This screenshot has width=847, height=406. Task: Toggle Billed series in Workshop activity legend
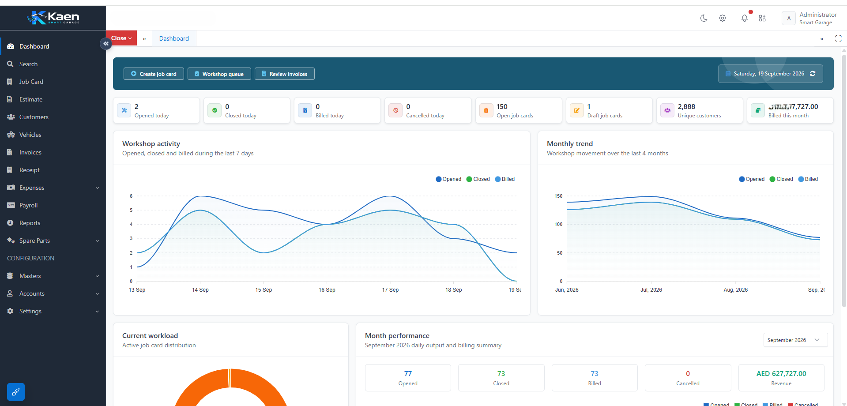pyautogui.click(x=505, y=179)
